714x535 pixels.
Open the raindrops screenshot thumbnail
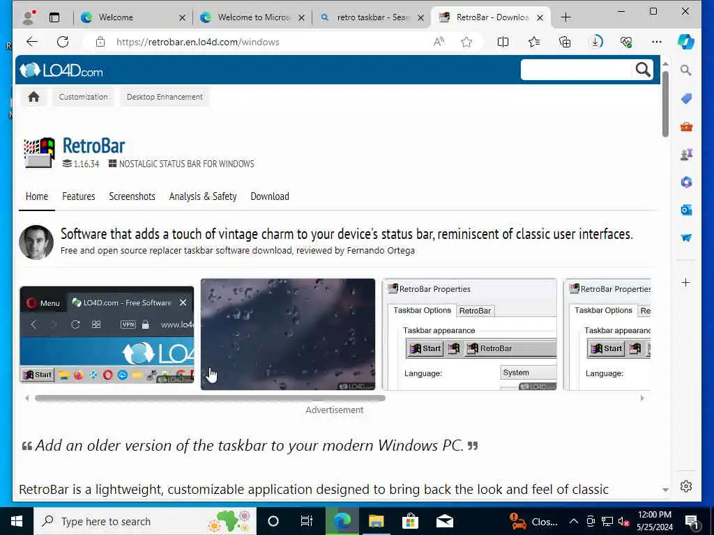point(288,334)
